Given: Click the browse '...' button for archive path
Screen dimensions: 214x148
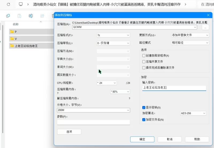Looking at the screenshot, I should point(205,28).
